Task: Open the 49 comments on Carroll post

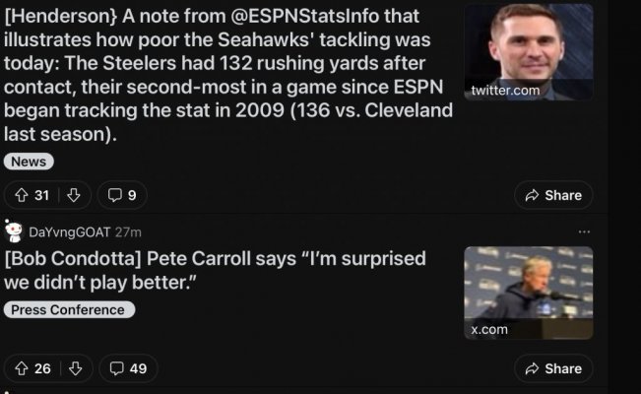Action: coord(128,368)
